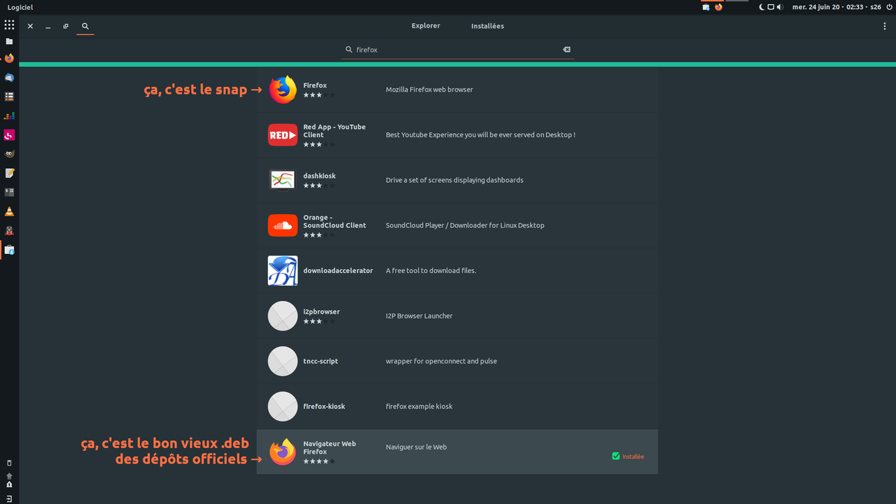Open the three-dot menu in the header bar
Viewport: 896px width, 504px height.
885,26
